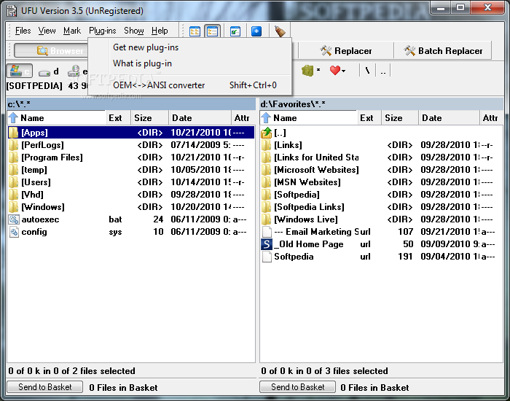The width and height of the screenshot is (510, 401).
Task: Click the d:\Favorites\*.* path bar
Action: pyautogui.click(x=381, y=104)
